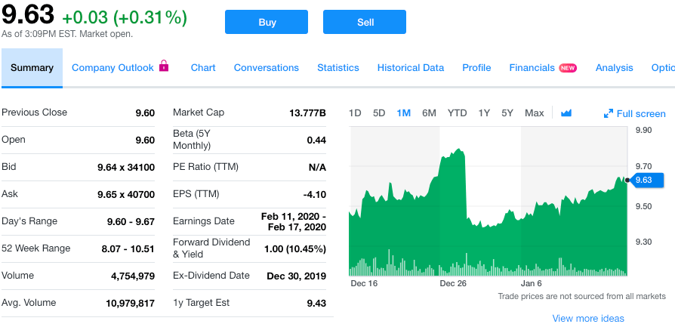This screenshot has width=675, height=327.
Task: Open the Summary tab
Action: [32, 68]
